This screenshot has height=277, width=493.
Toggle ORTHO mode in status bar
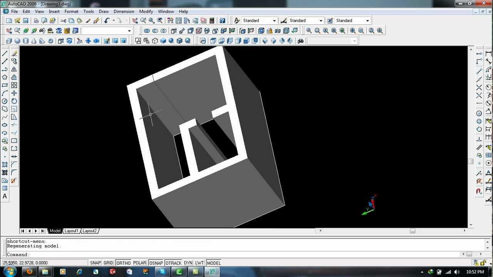[x=124, y=263]
